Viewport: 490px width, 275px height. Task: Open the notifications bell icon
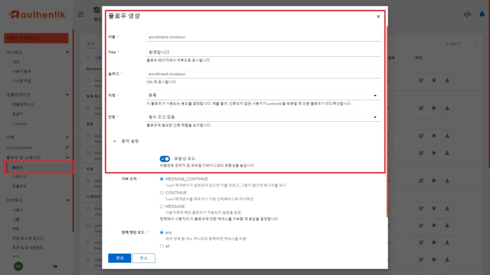pos(481,15)
